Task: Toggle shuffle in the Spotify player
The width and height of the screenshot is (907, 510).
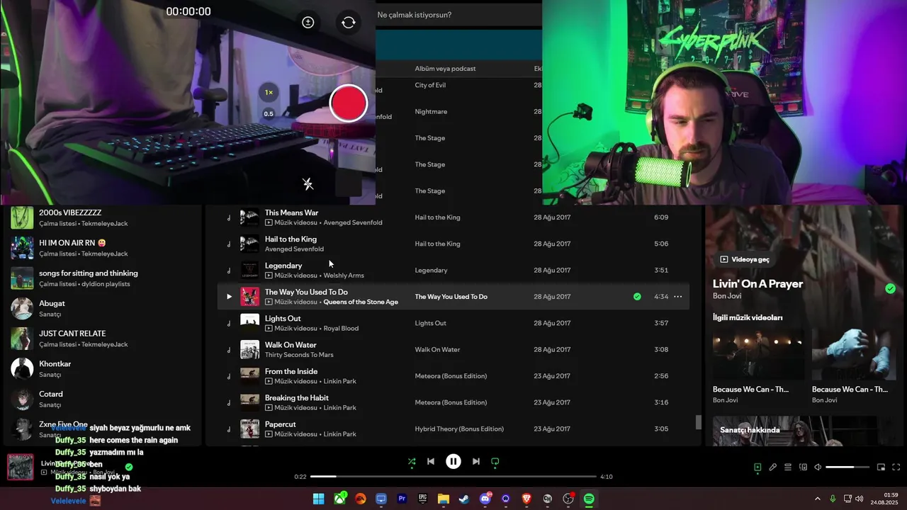Action: click(412, 461)
